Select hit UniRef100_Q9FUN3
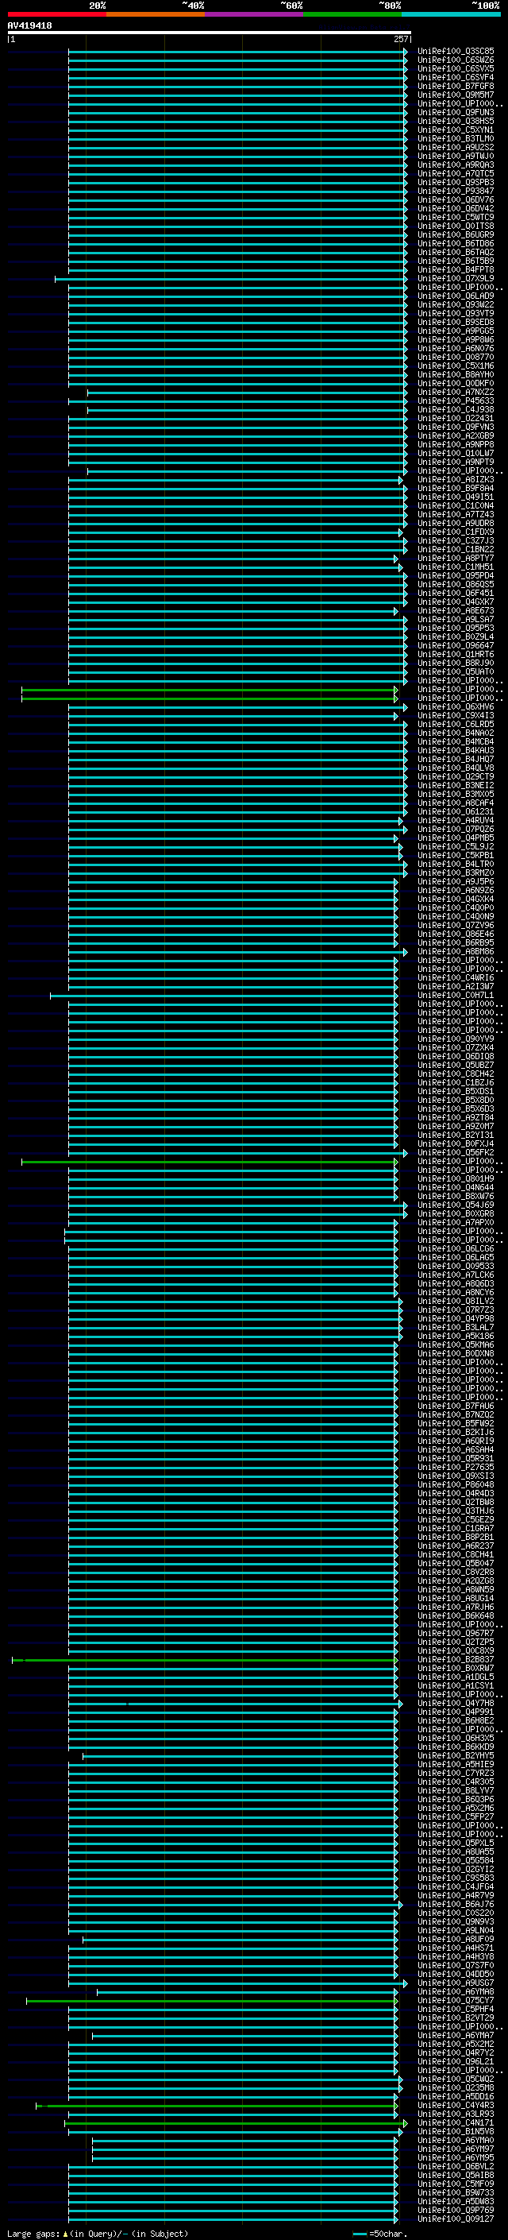 (456, 112)
